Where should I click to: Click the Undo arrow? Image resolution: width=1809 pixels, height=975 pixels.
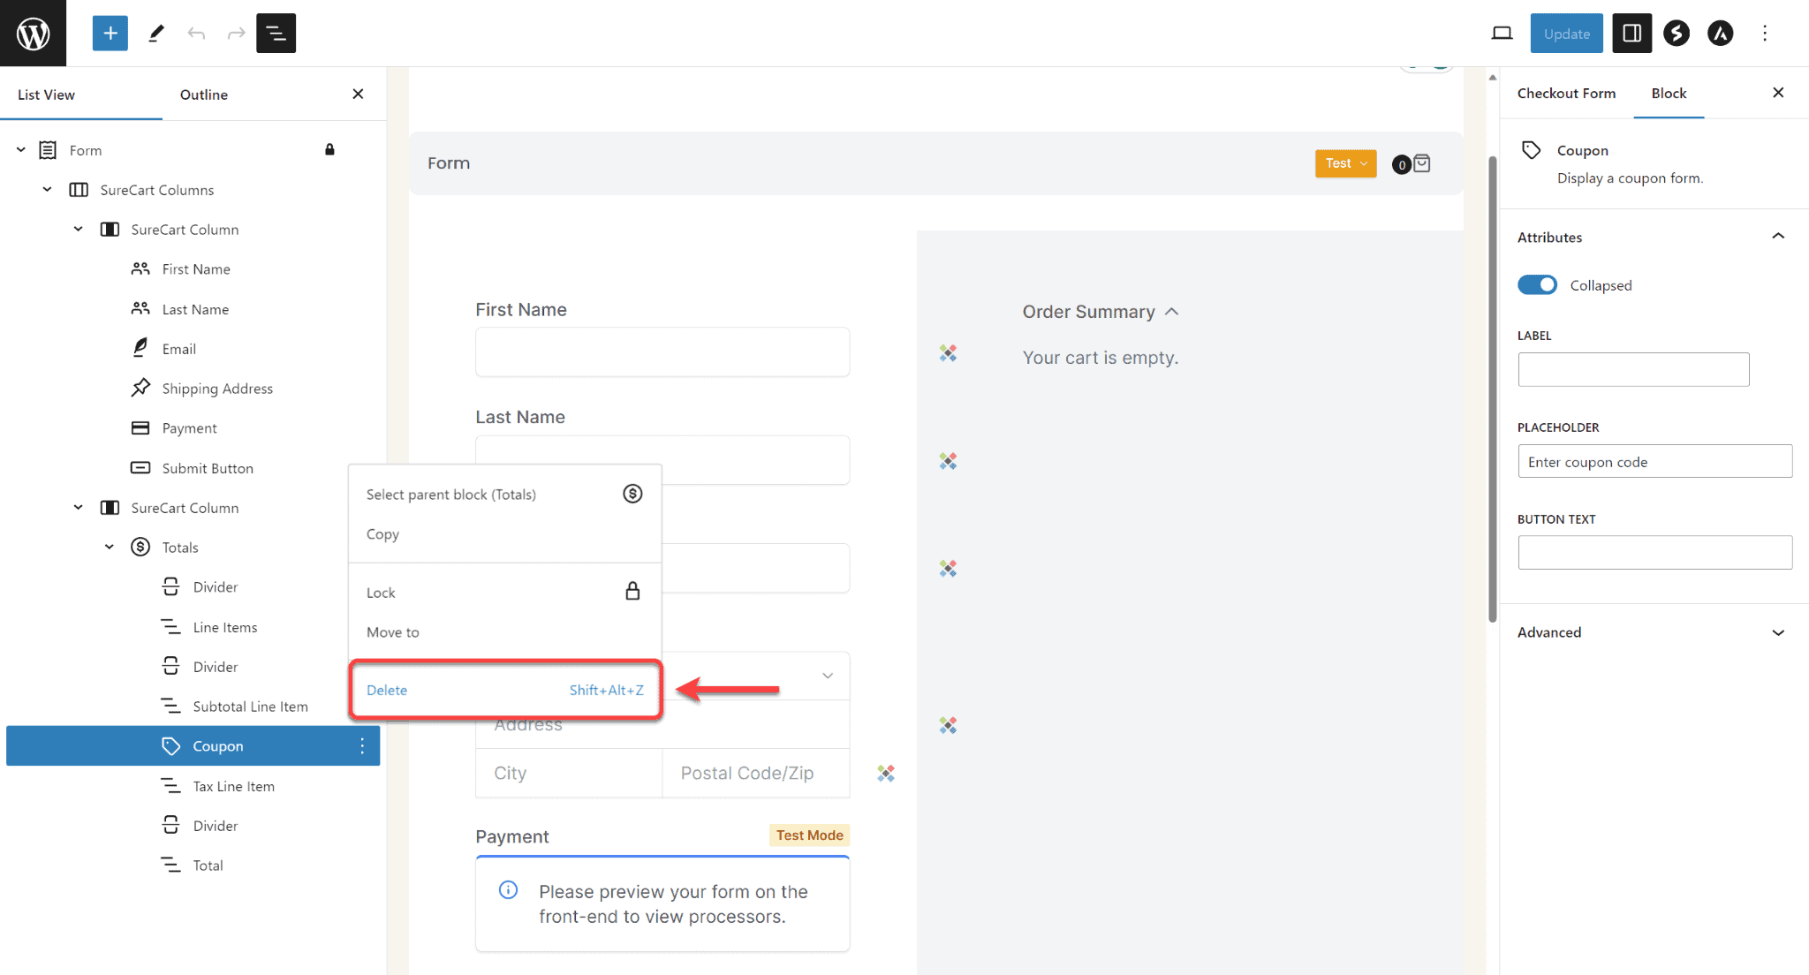coord(196,34)
